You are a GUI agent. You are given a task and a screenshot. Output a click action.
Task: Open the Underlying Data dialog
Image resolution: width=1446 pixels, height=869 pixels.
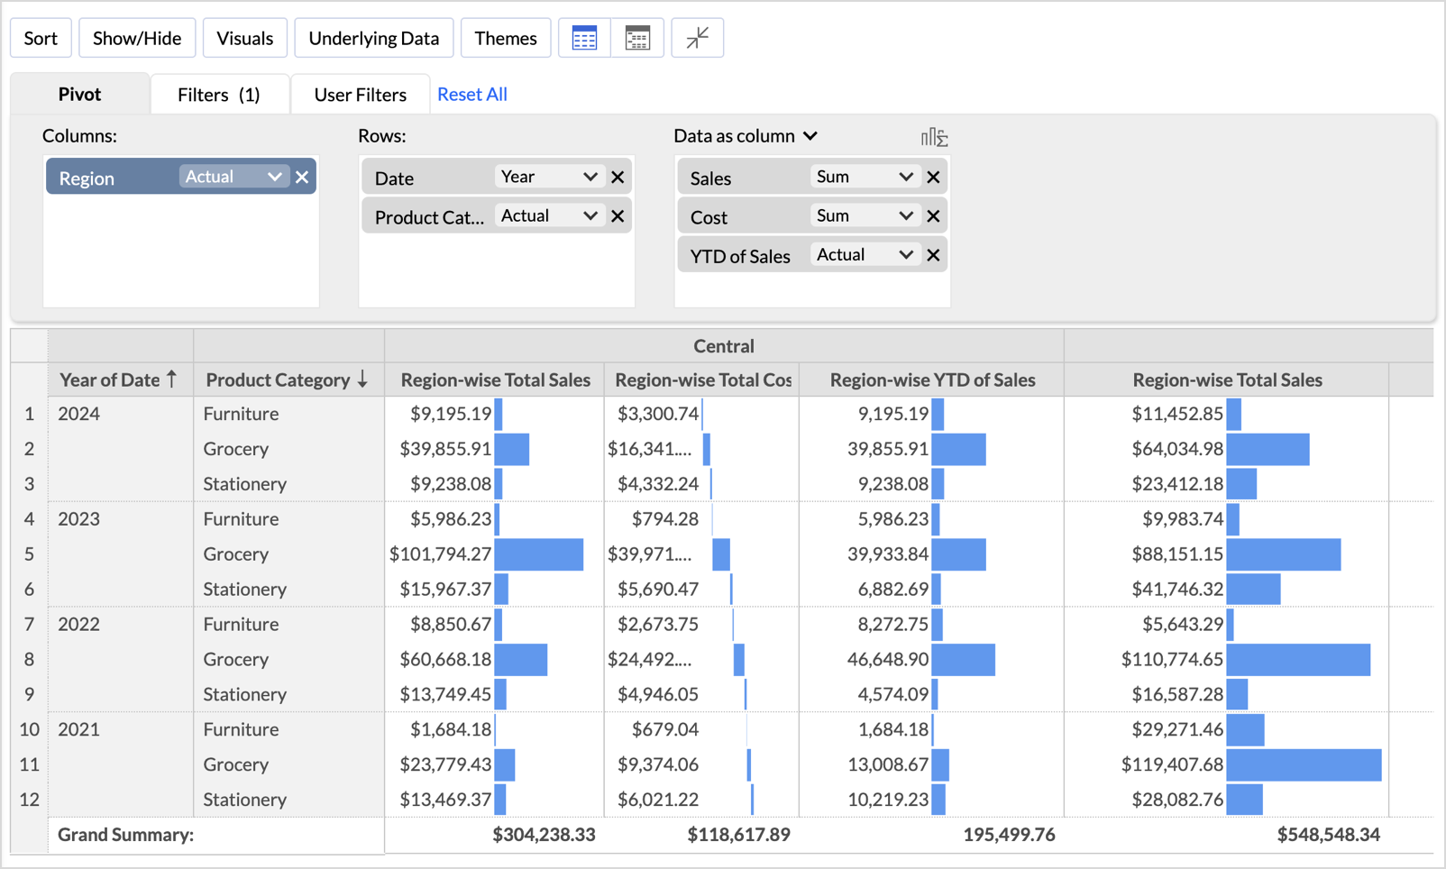[x=373, y=38]
